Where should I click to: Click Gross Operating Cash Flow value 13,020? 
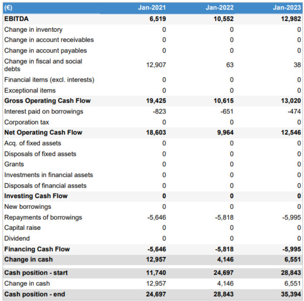click(x=291, y=101)
